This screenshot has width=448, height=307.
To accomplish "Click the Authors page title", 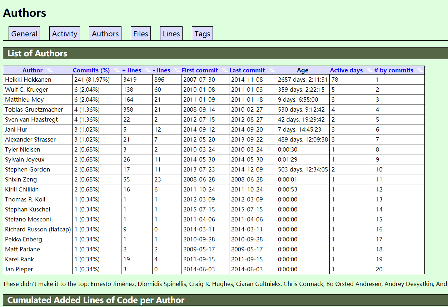I will [x=25, y=13].
